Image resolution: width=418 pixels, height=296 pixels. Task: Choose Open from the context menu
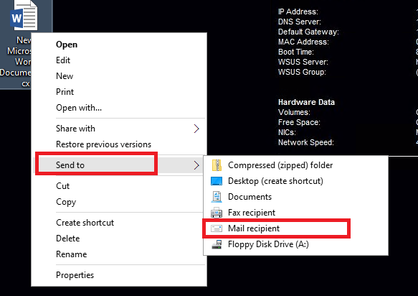[x=67, y=45]
